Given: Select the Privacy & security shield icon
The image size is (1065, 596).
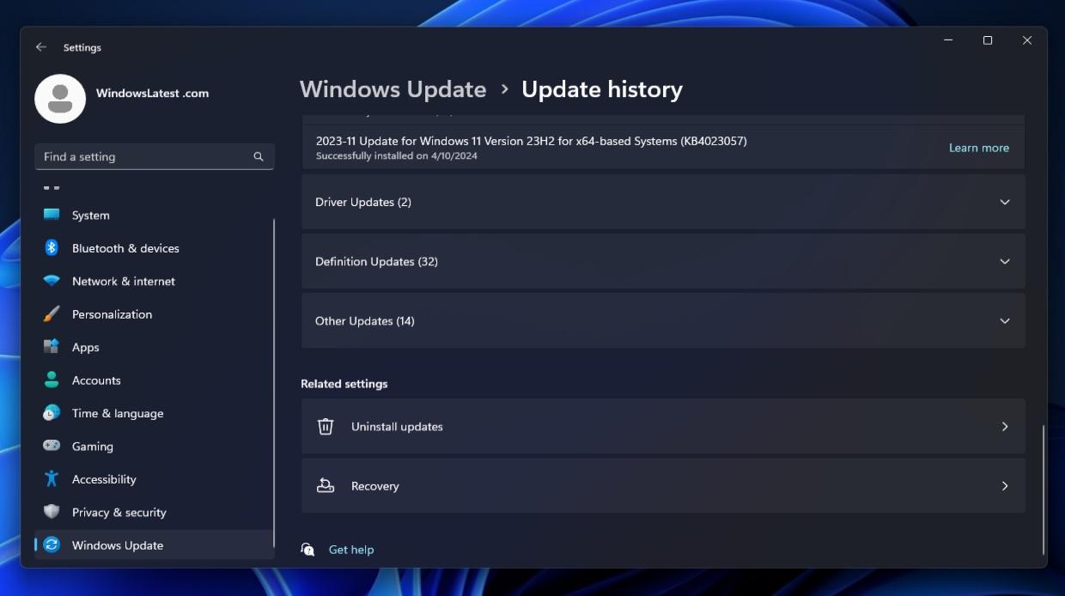Looking at the screenshot, I should (x=53, y=512).
